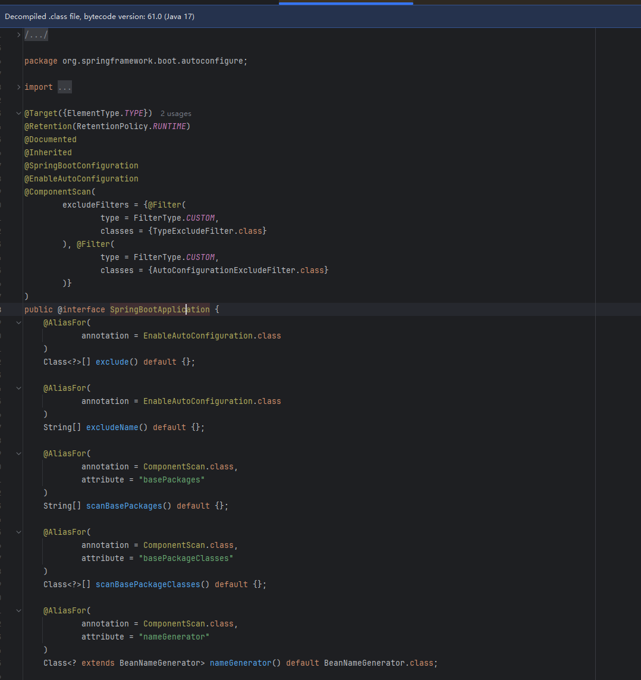The width and height of the screenshot is (641, 680).
Task: Click the package name org.springframework.boot.autoconfigure
Action: (153, 61)
